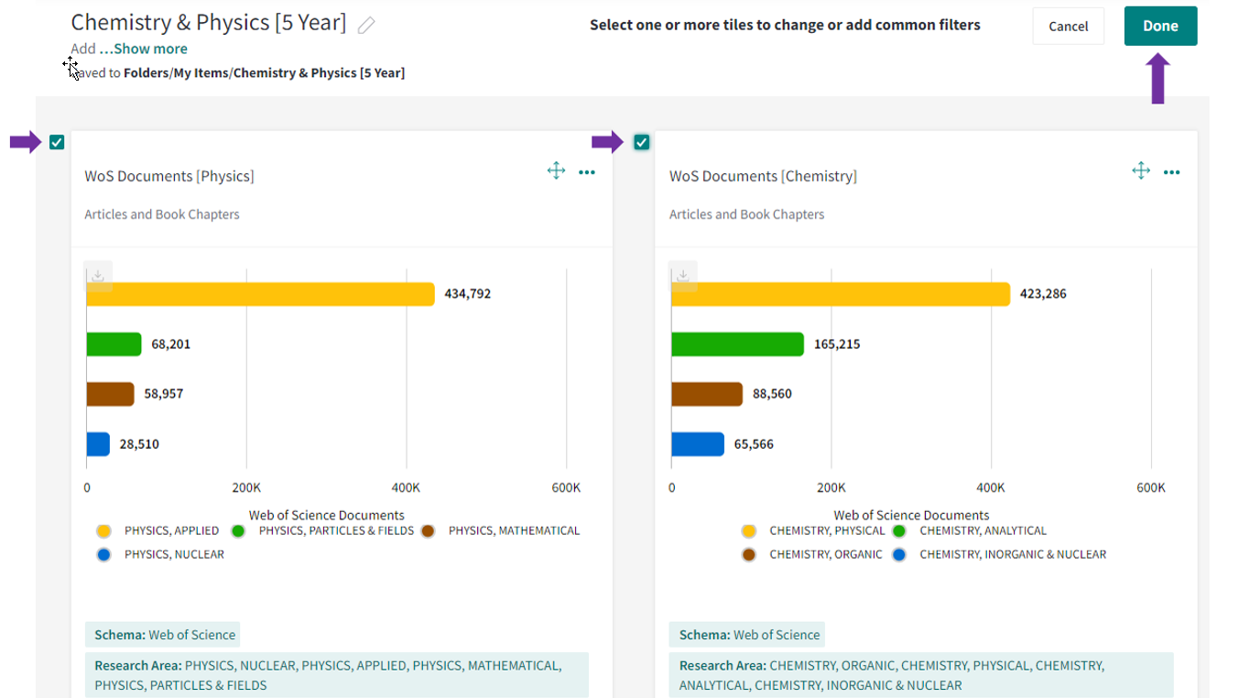Image resolution: width=1239 pixels, height=698 pixels.
Task: Open more options for Physics tile
Action: click(587, 172)
